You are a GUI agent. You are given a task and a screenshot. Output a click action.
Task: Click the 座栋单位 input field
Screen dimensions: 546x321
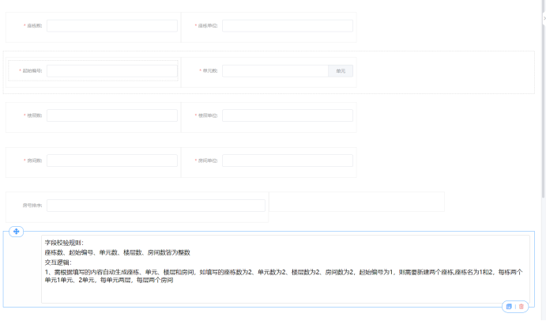tap(288, 26)
